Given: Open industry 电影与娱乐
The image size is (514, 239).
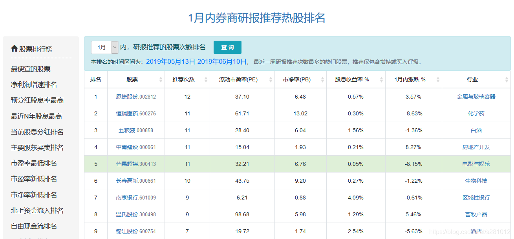Looking at the screenshot, I should [476, 164].
